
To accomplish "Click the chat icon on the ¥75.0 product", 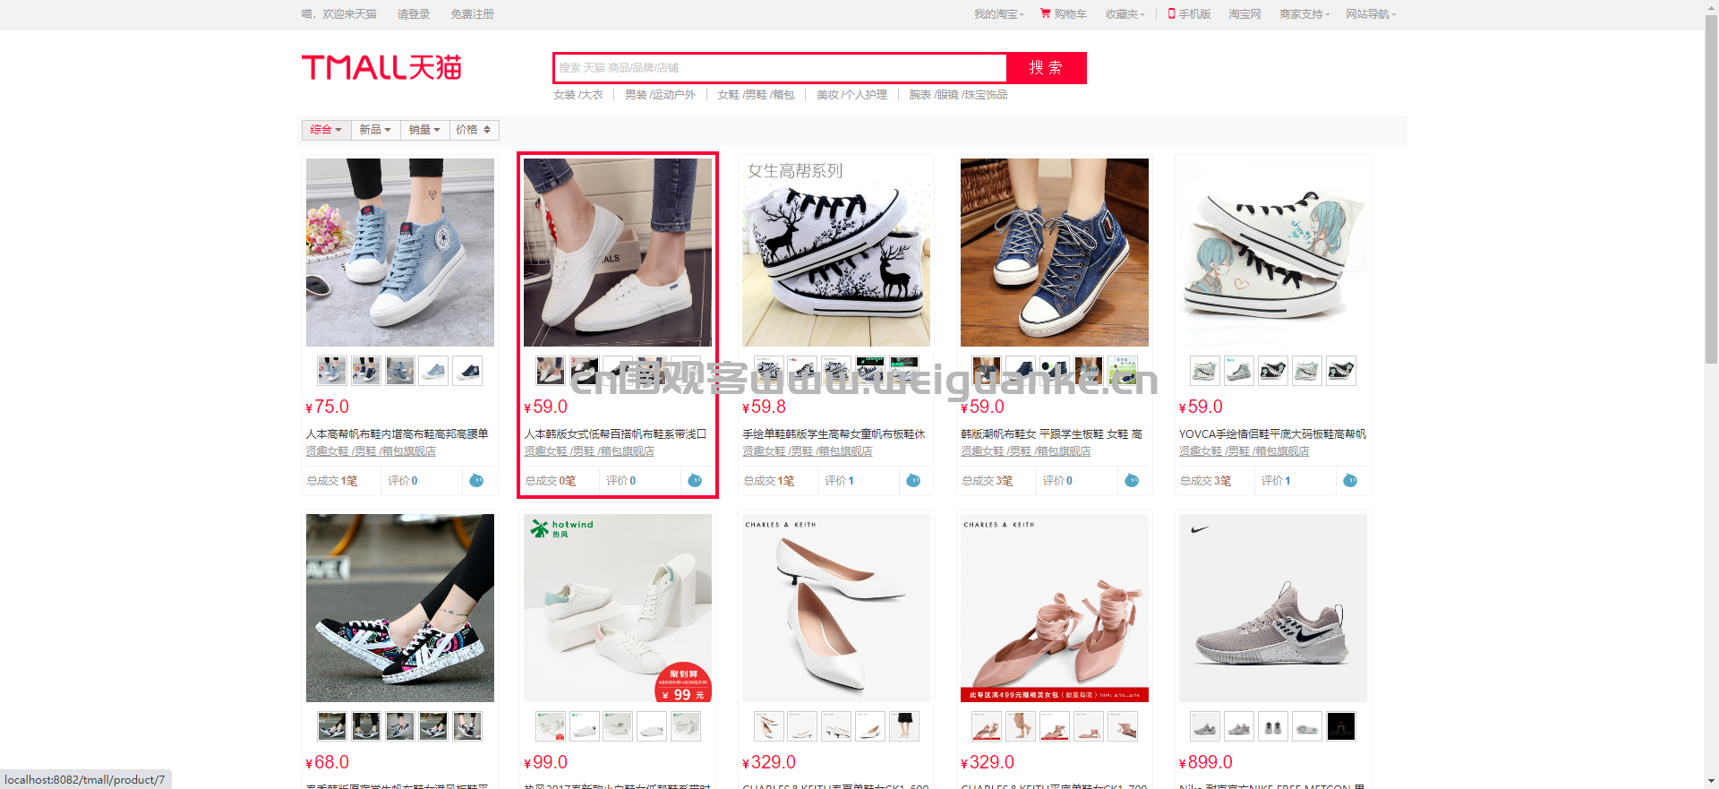I will (476, 481).
